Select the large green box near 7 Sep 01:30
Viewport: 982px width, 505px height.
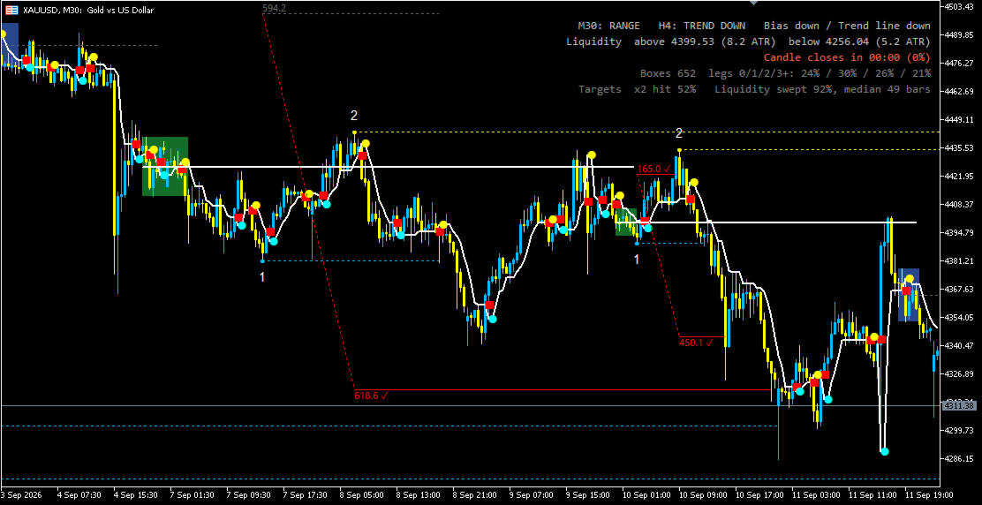pyautogui.click(x=165, y=167)
